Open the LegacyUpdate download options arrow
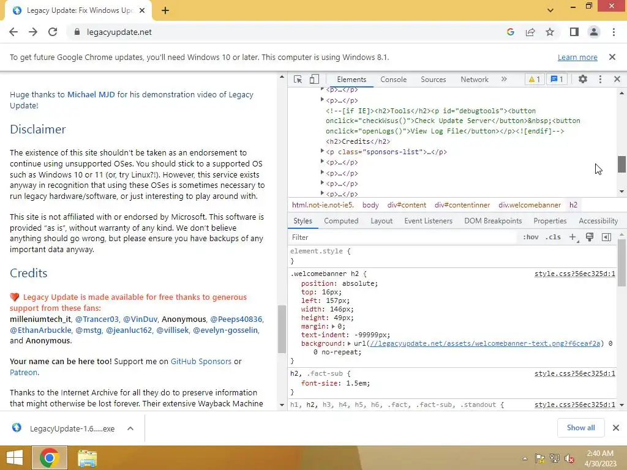The width and height of the screenshot is (627, 470). click(130, 428)
